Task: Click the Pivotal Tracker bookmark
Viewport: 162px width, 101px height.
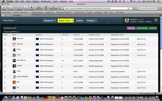Action: pos(80,12)
